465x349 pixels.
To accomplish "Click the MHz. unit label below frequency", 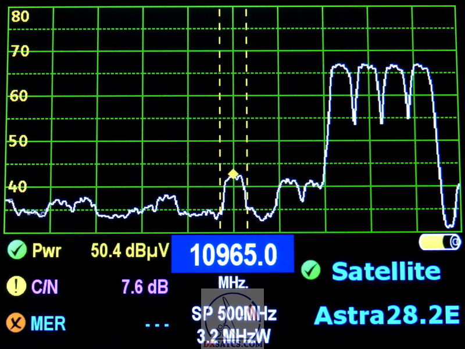I will 233,283.
